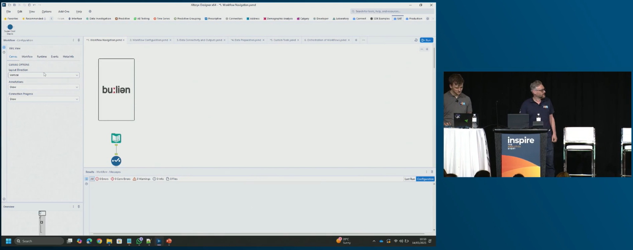
Task: Switch to Runtime configuration tab
Action: tap(42, 57)
